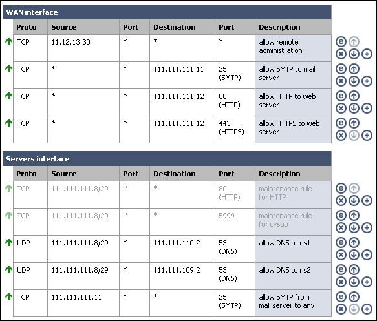This screenshot has height=321, width=377.
Task: Enable the disabled maintenance rule for cvsup arrow
Action: click(x=8, y=216)
